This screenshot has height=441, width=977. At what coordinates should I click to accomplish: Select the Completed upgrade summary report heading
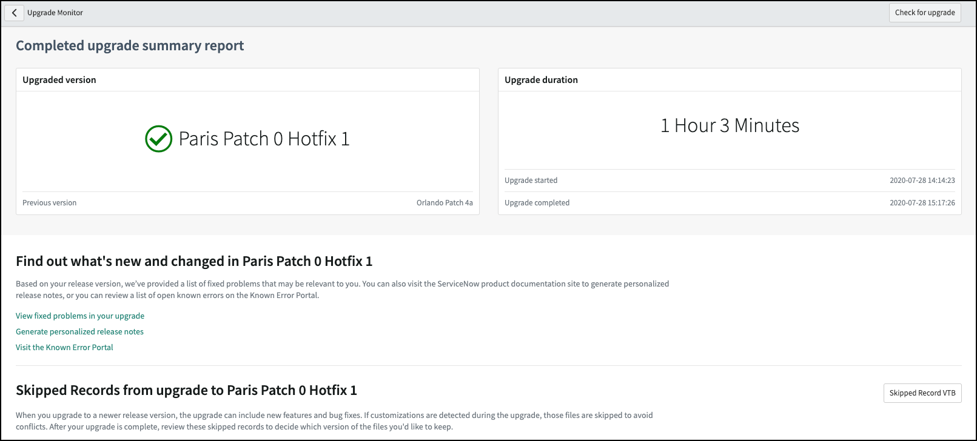pyautogui.click(x=130, y=46)
